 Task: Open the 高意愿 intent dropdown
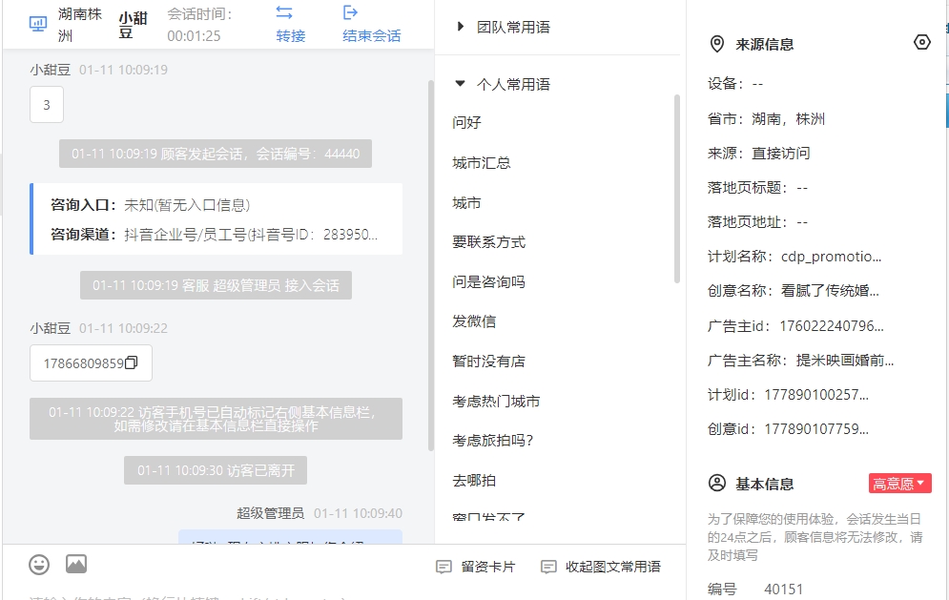[900, 484]
